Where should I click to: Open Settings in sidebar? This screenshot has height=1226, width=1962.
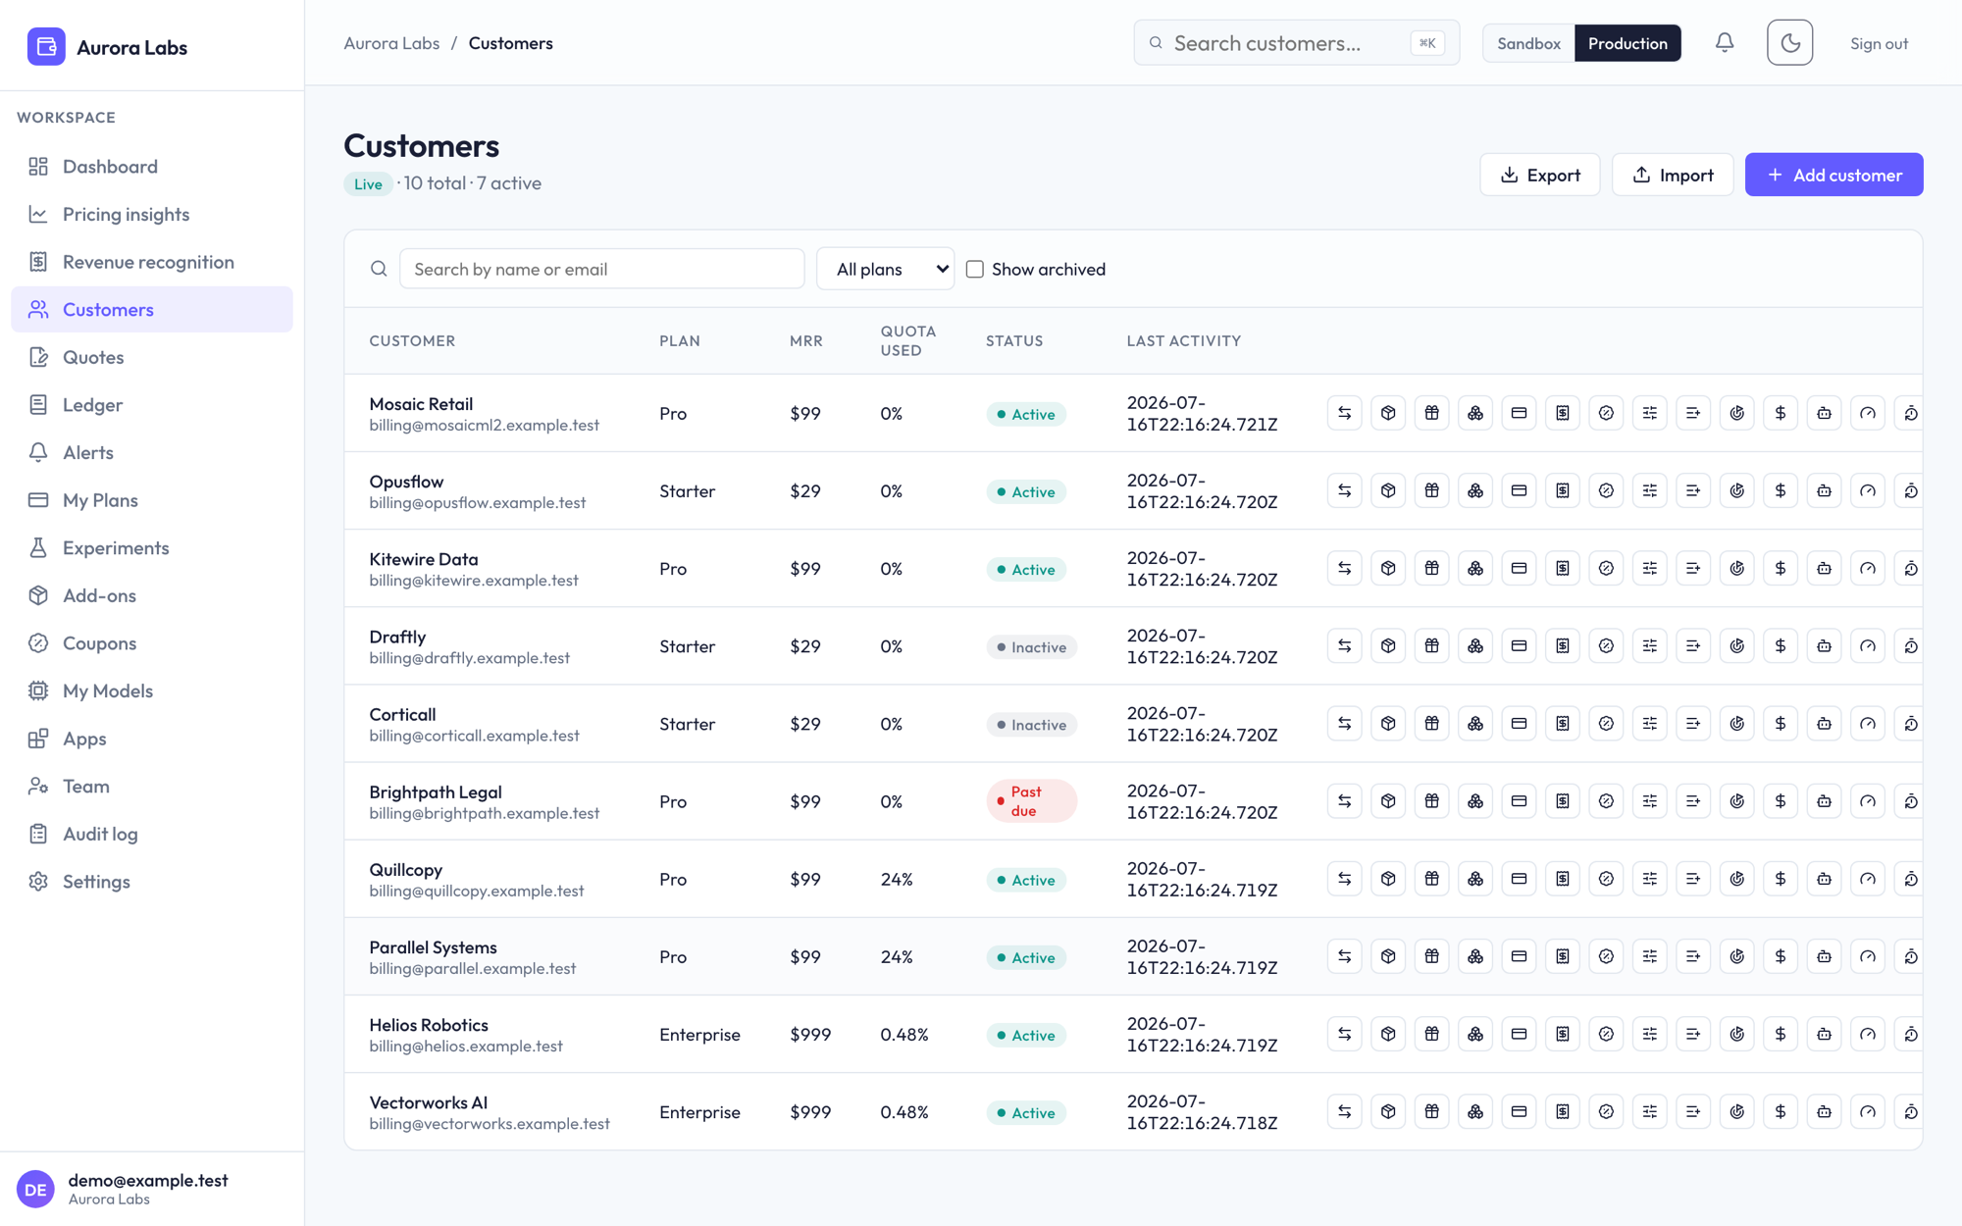(x=152, y=882)
